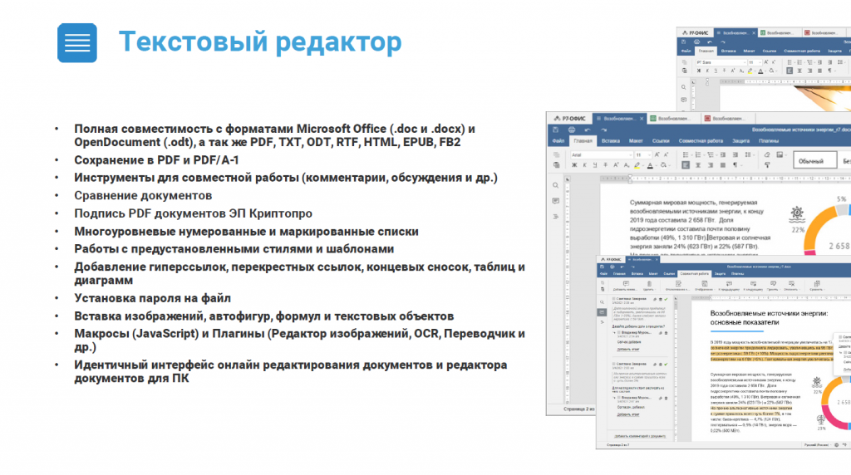Toggle align left in middle Arial window
The width and height of the screenshot is (851, 475).
pos(686,165)
